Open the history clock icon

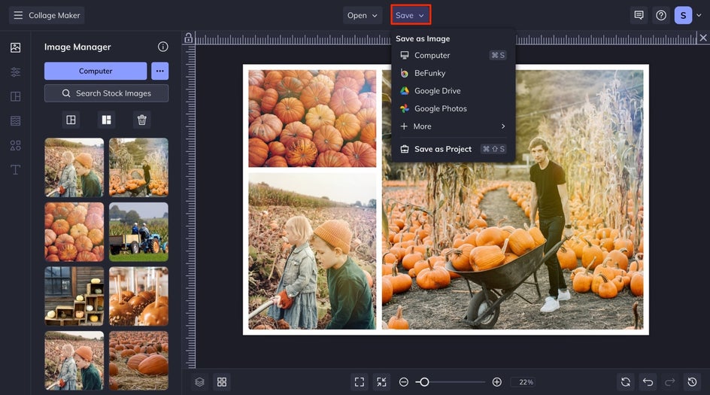tap(693, 382)
